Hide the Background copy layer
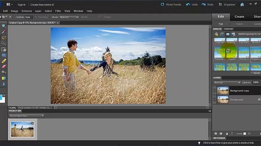 (x=214, y=90)
